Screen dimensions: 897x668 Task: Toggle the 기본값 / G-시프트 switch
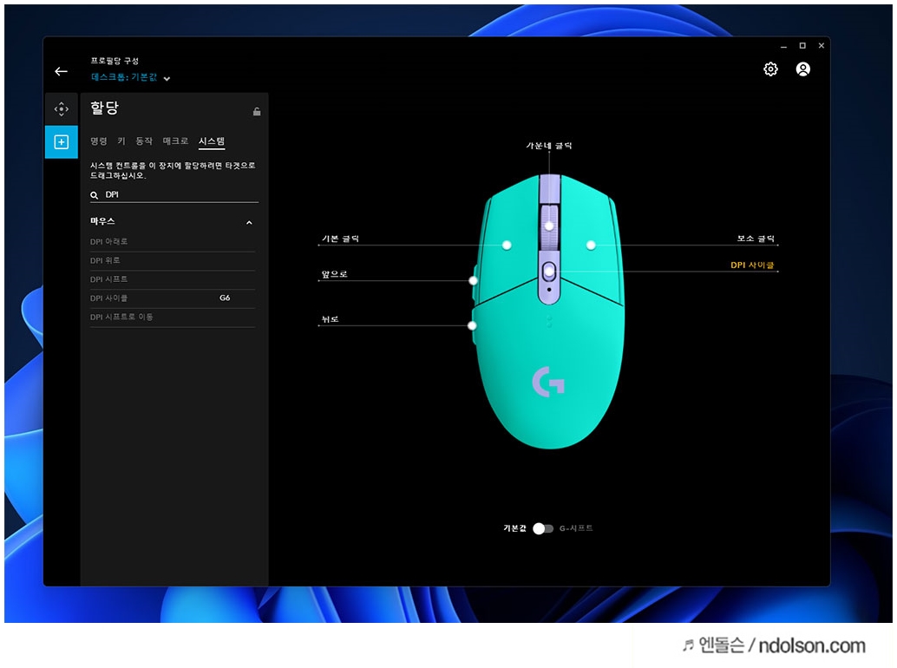tap(543, 528)
